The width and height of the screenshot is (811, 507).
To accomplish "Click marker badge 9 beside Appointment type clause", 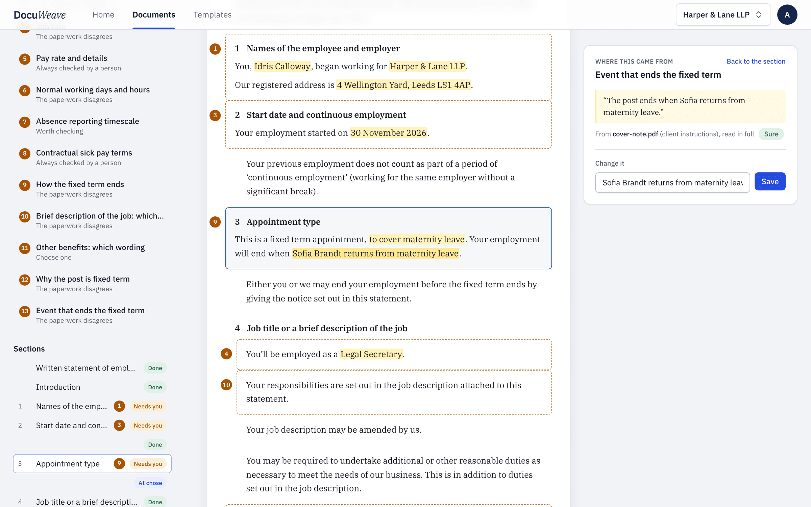I will tap(215, 222).
